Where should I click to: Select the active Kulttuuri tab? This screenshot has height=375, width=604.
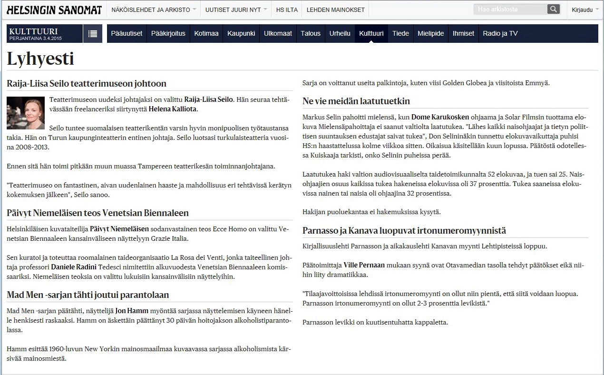(x=371, y=33)
